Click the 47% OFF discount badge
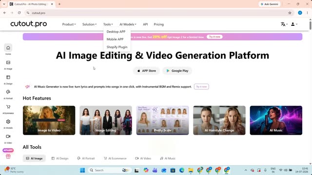The width and height of the screenshot is (312, 175). pyautogui.click(x=8, y=150)
